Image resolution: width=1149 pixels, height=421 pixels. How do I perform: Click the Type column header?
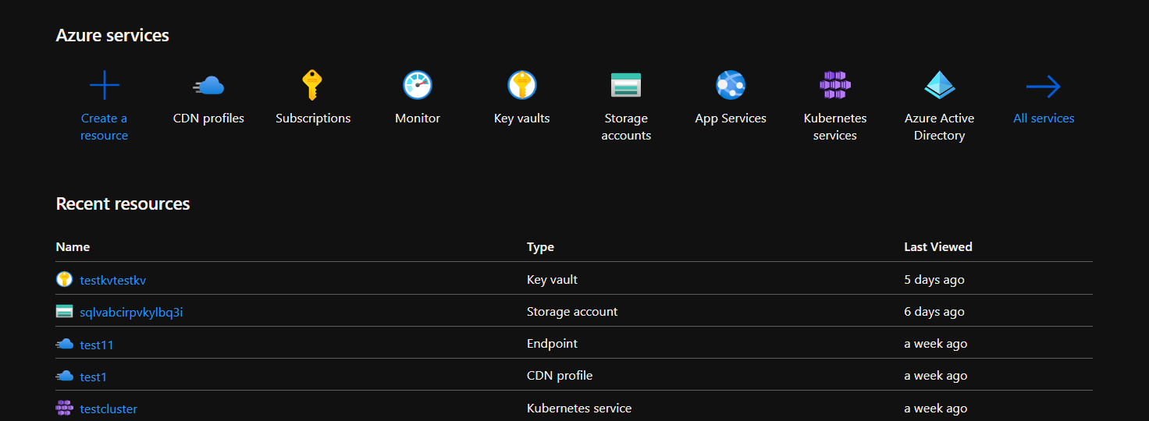pyautogui.click(x=540, y=247)
